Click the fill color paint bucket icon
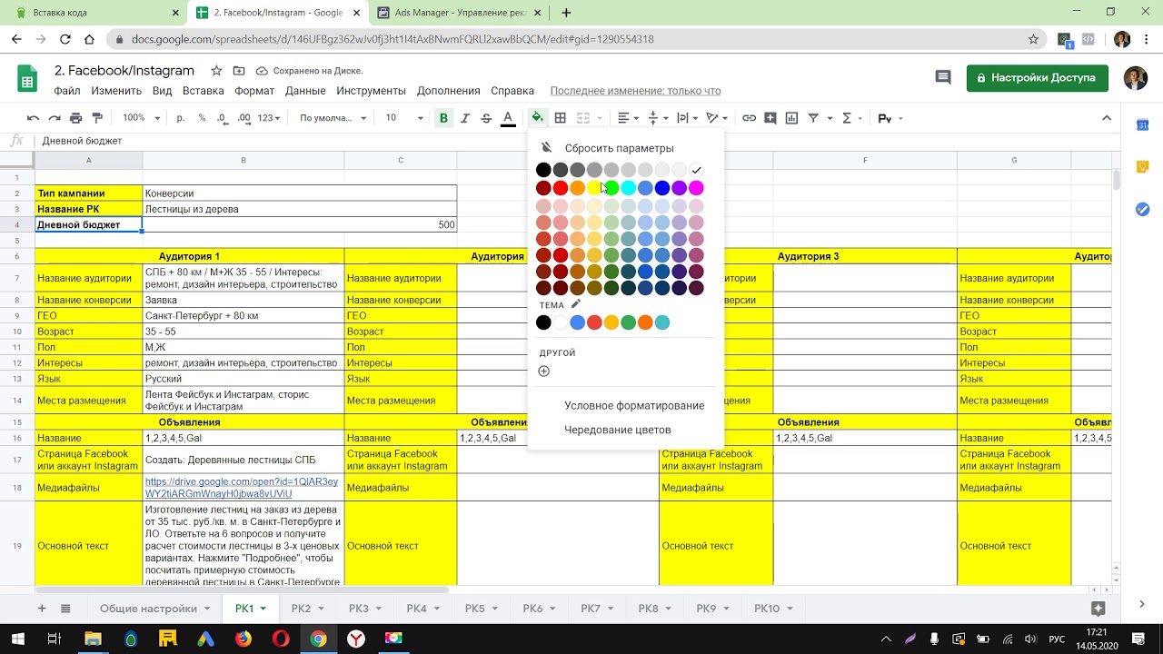 [537, 118]
